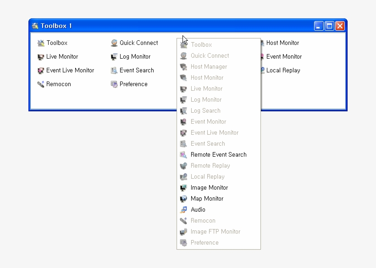This screenshot has width=376, height=268.
Task: Open the Quick Connect icon
Action: click(x=134, y=43)
